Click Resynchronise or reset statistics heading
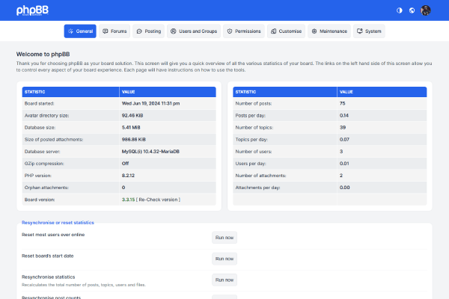This screenshot has height=299, width=449. pos(58,223)
